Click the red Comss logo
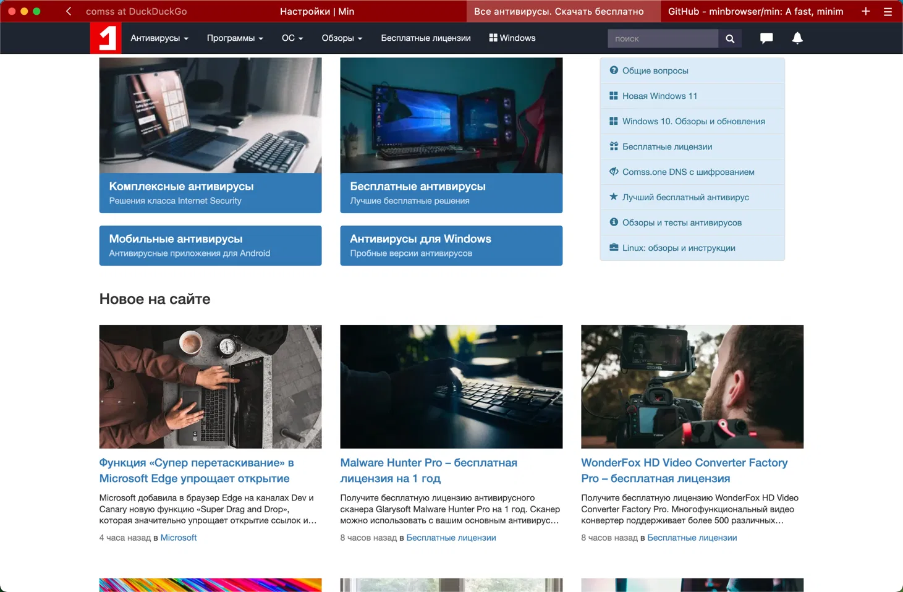Screen dimensions: 903x592 point(106,38)
